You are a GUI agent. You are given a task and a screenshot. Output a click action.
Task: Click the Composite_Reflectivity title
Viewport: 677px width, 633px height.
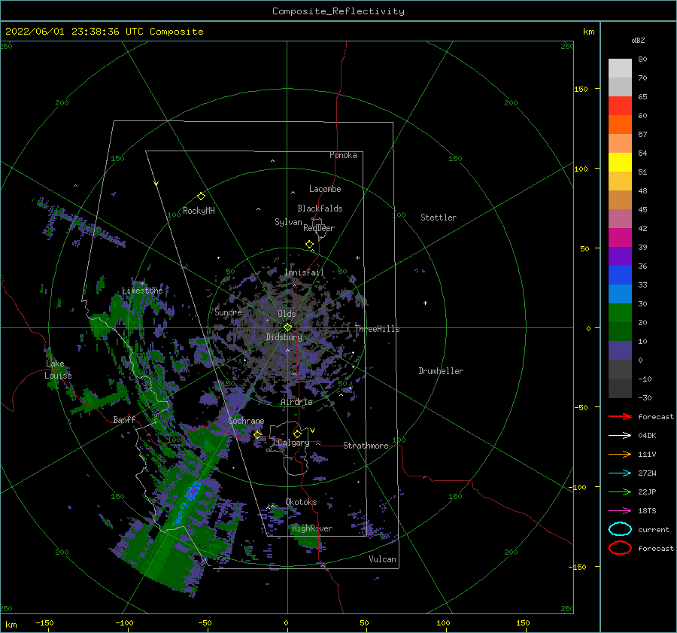[338, 11]
